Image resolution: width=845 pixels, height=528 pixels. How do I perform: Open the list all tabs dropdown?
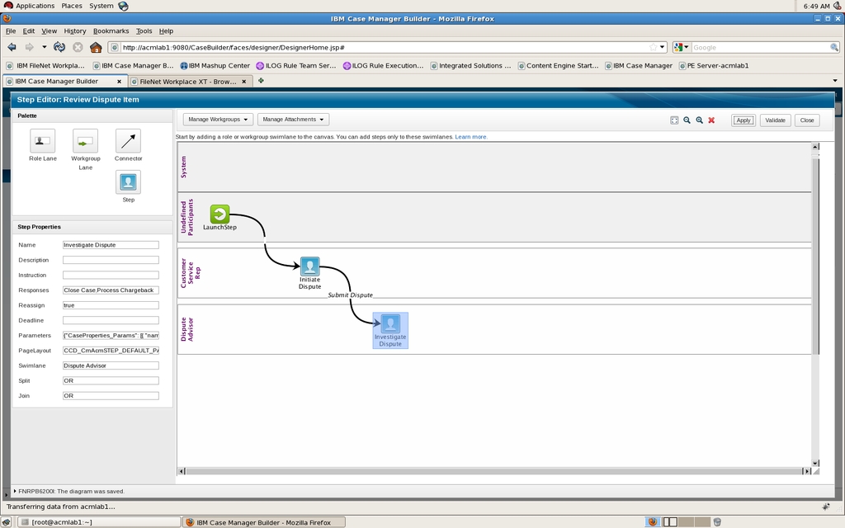point(835,81)
